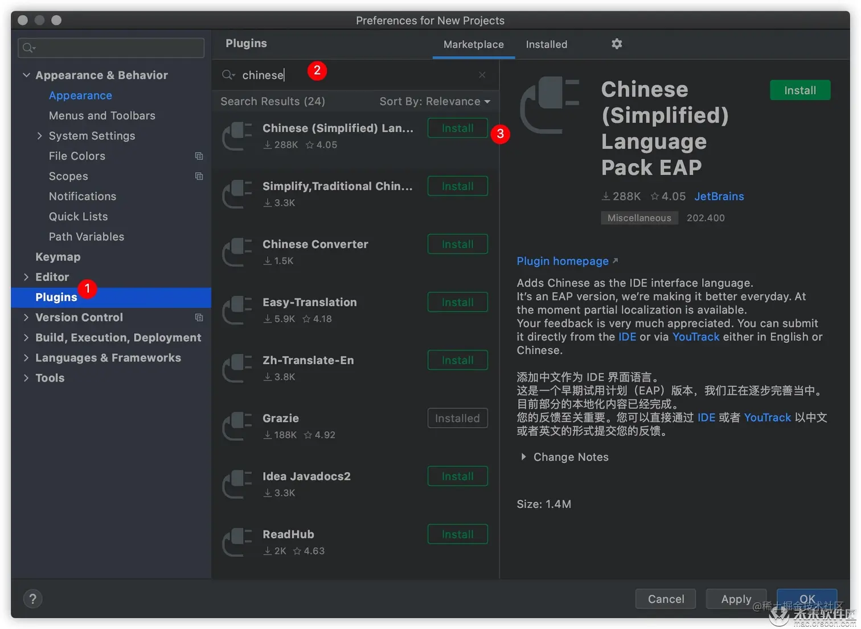Click the Chinese Converter plugin icon
This screenshot has width=861, height=629.
(x=237, y=252)
